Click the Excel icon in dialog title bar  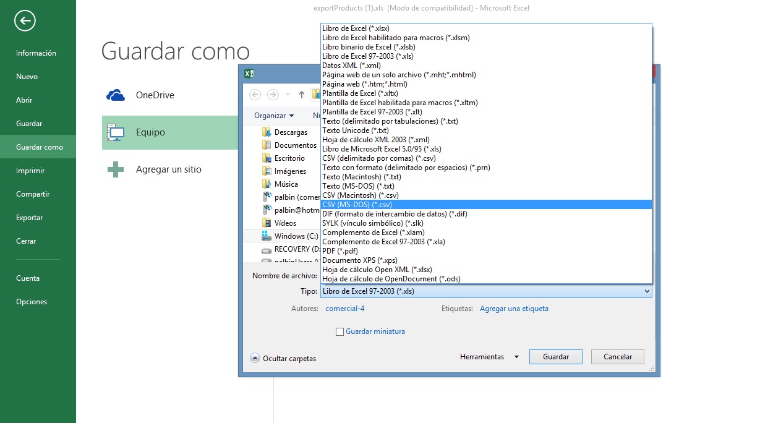(x=249, y=74)
